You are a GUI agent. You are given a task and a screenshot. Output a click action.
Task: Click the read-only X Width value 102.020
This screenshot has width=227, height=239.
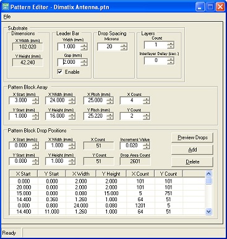28,47
